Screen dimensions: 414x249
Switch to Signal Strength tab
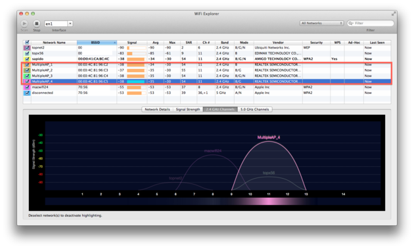coord(188,109)
